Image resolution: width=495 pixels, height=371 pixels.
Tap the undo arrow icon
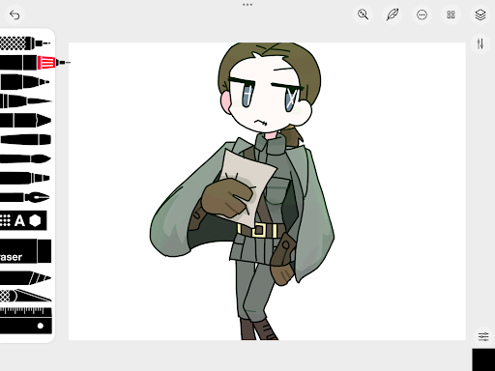[x=15, y=14]
